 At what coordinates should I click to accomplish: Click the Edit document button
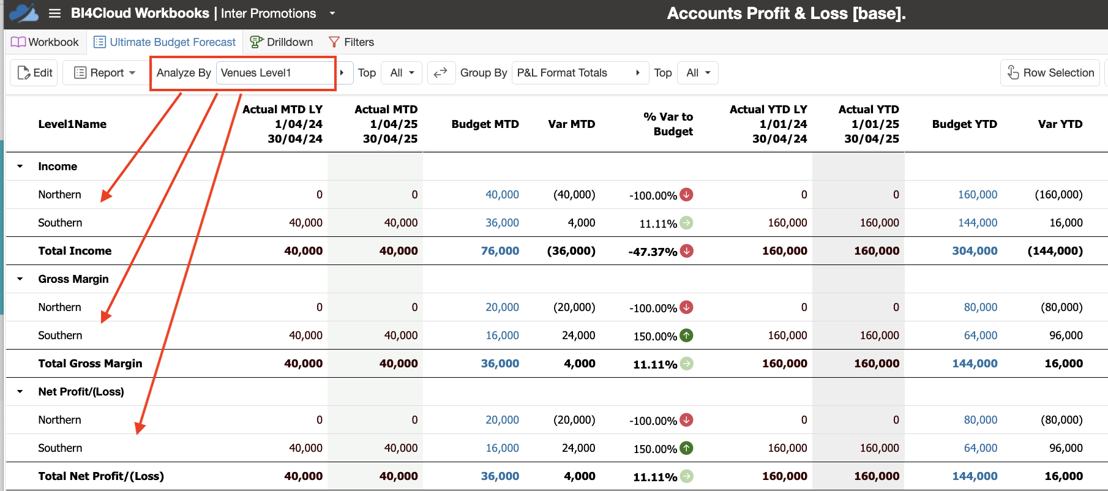tap(34, 73)
